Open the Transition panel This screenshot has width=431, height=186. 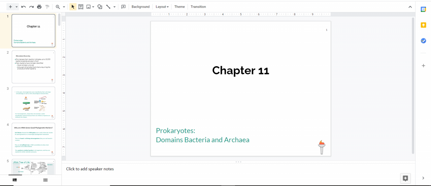pyautogui.click(x=198, y=7)
